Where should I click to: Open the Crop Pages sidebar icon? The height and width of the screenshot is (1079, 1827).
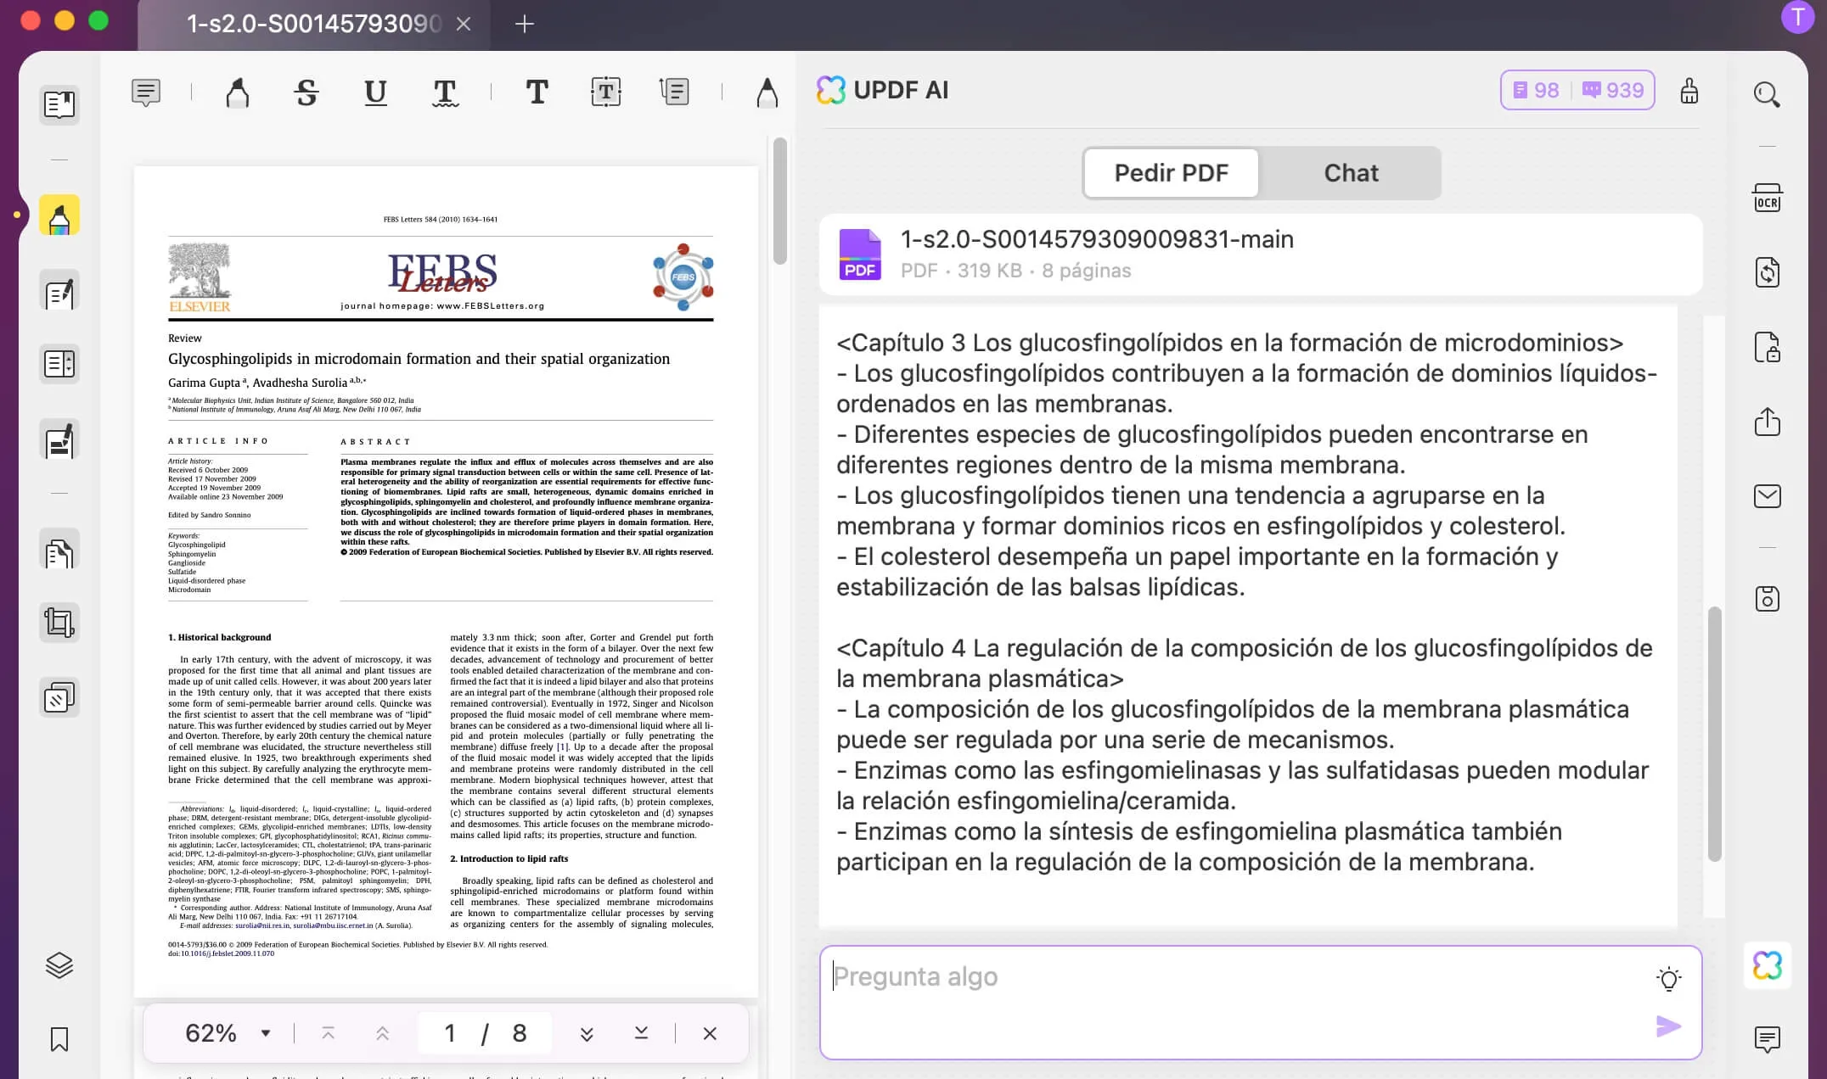click(59, 623)
